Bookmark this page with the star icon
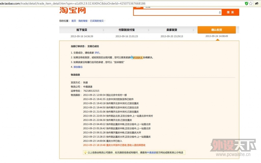Screen dimensions: 261x163 [251, 3]
